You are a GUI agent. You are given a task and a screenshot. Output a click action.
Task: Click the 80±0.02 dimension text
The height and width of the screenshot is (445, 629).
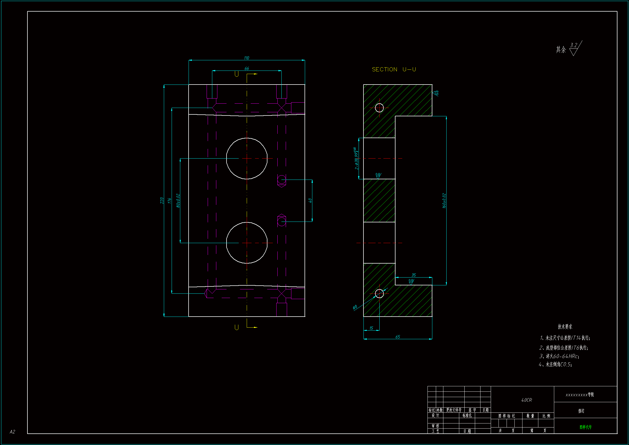click(x=178, y=201)
